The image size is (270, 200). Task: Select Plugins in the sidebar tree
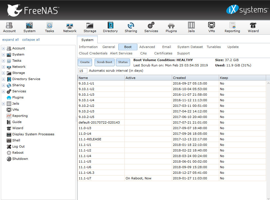pyautogui.click(x=18, y=97)
